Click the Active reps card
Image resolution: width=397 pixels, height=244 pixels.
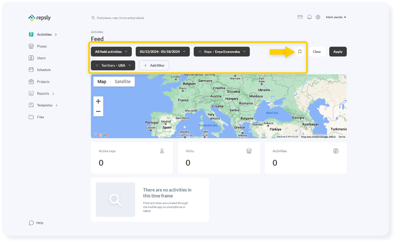tap(132, 158)
